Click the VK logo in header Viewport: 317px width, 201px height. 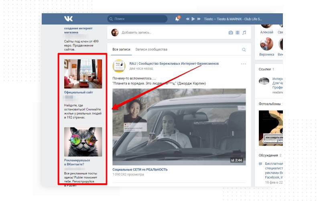coord(68,19)
